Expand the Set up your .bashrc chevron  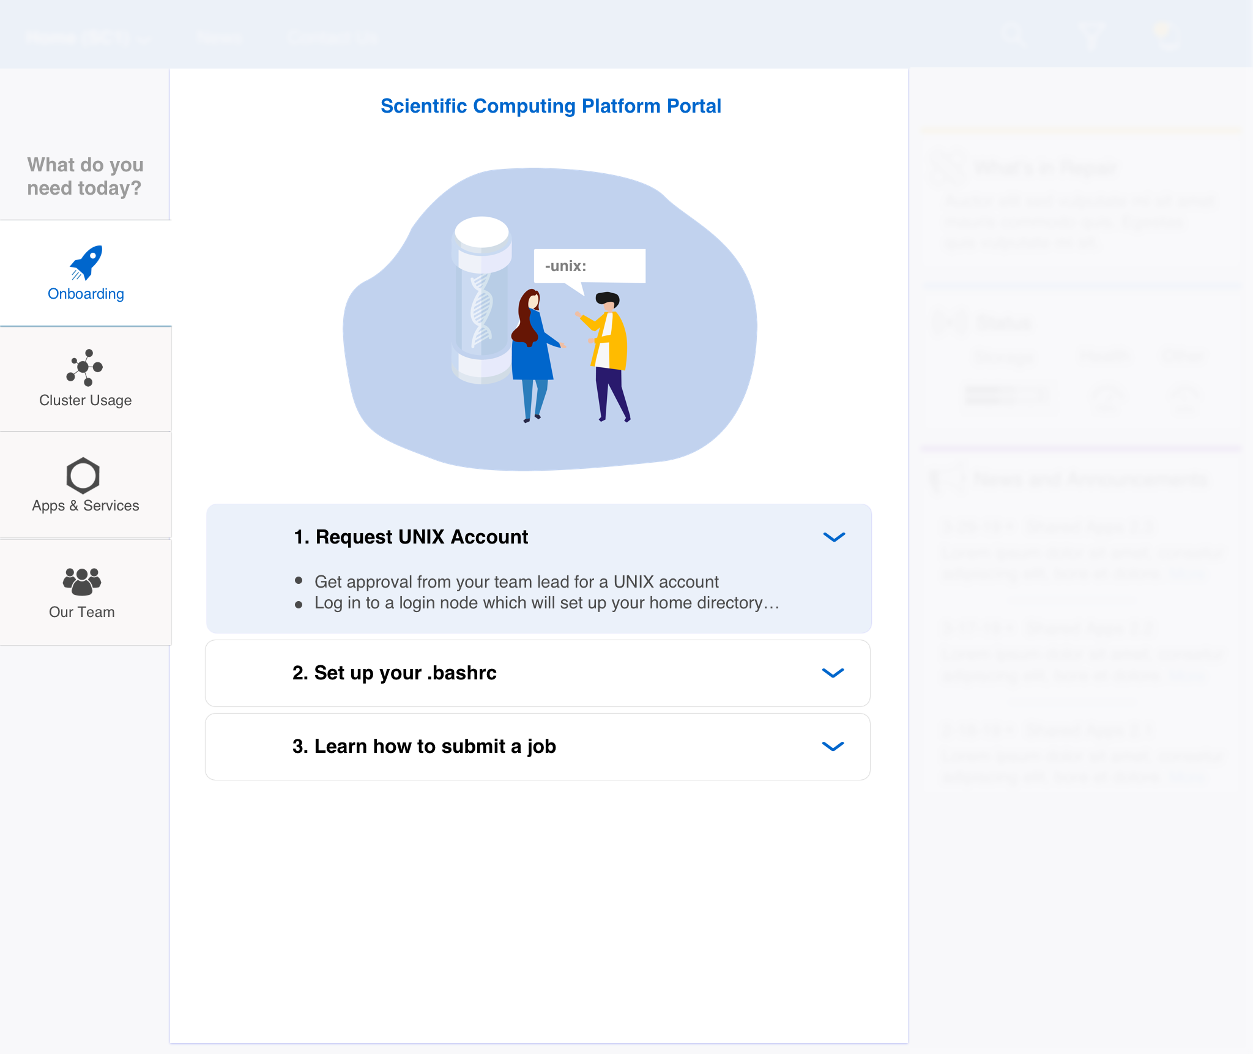(x=833, y=673)
